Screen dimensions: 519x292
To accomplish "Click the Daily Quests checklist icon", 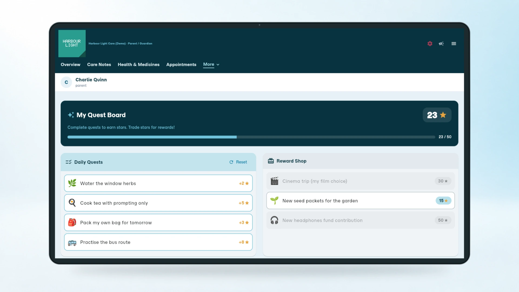I will coord(68,162).
